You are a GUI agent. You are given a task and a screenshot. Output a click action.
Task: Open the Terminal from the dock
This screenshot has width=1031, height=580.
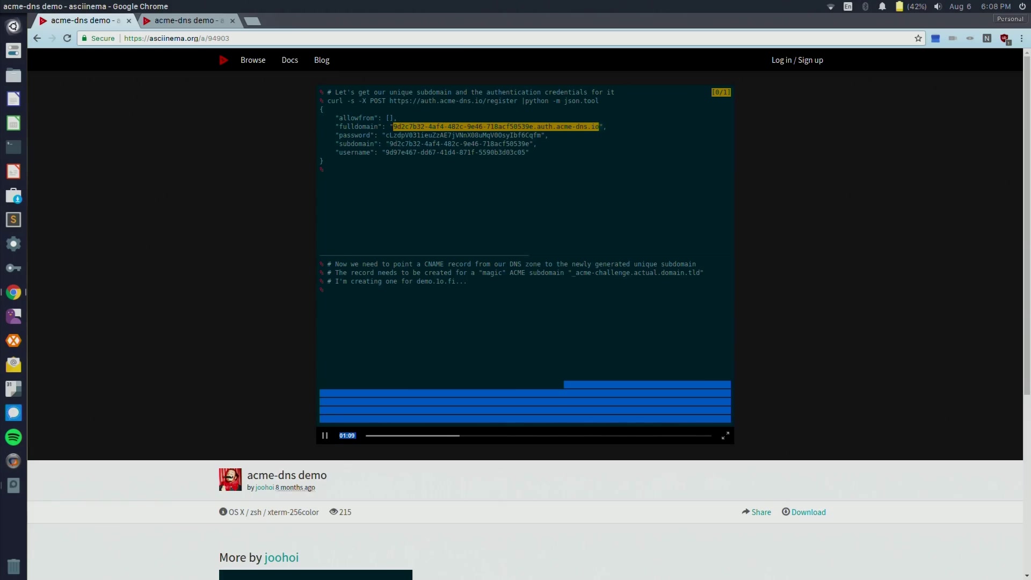pos(13,147)
